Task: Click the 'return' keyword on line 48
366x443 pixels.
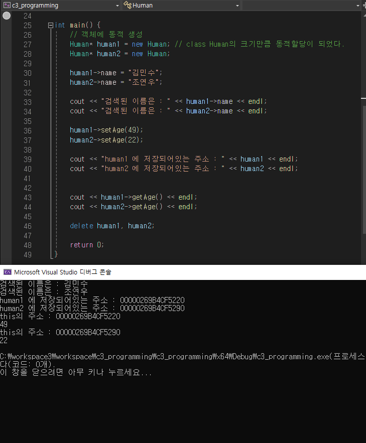Action: (x=81, y=245)
